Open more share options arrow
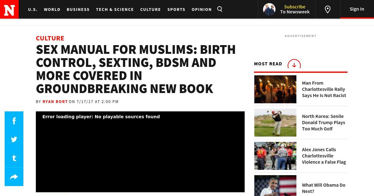Image resolution: width=374 pixels, height=196 pixels. point(14,177)
